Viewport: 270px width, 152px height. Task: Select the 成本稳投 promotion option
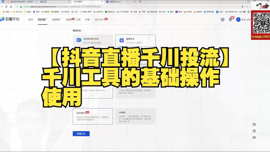point(93,116)
